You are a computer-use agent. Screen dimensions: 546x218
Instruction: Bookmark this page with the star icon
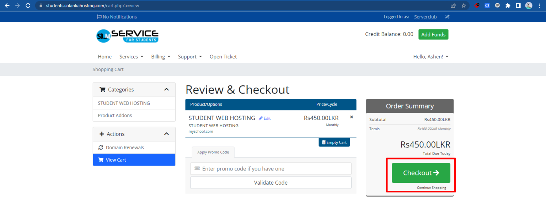pyautogui.click(x=464, y=6)
